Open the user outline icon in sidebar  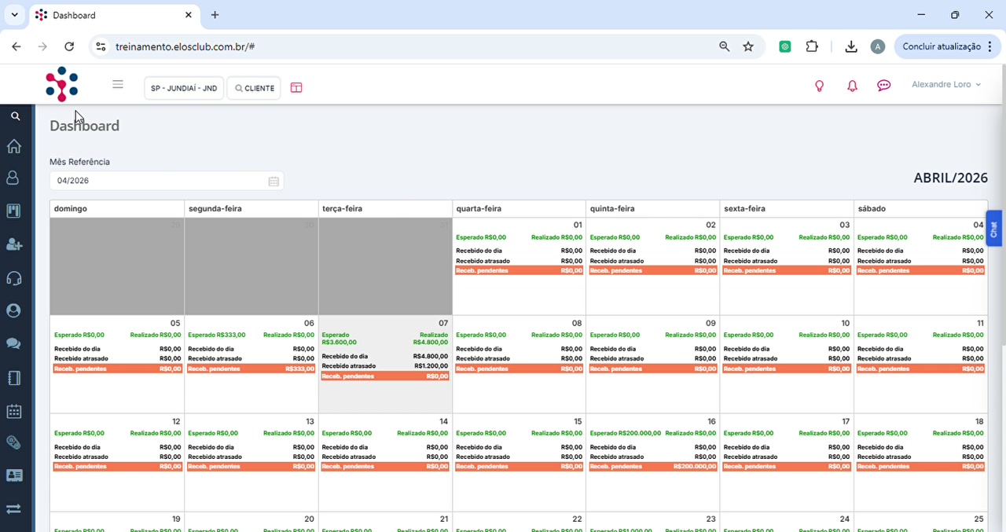click(x=13, y=178)
